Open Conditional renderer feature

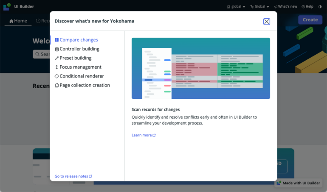79,76
